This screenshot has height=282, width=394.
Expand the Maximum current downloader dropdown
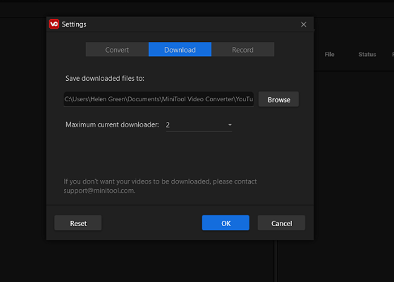click(x=199, y=125)
